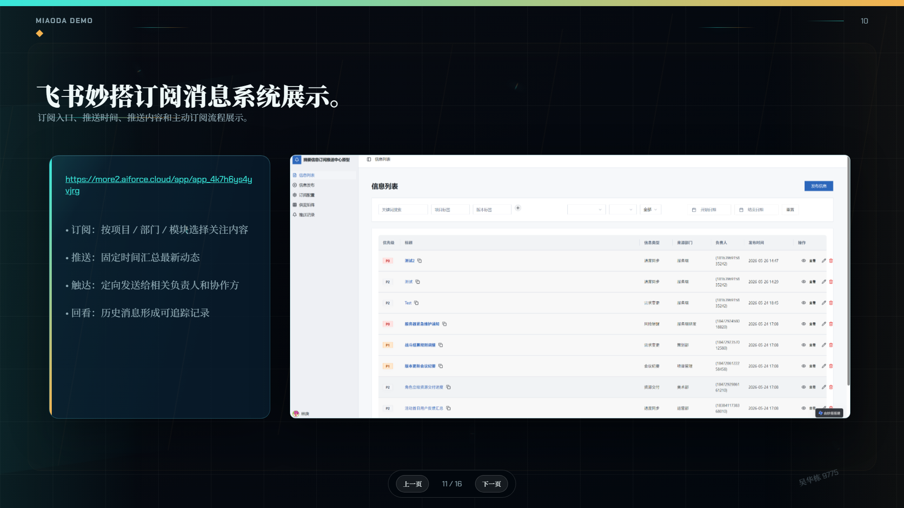Expand the second empty filter dropdown
This screenshot has width=904, height=508.
623,210
